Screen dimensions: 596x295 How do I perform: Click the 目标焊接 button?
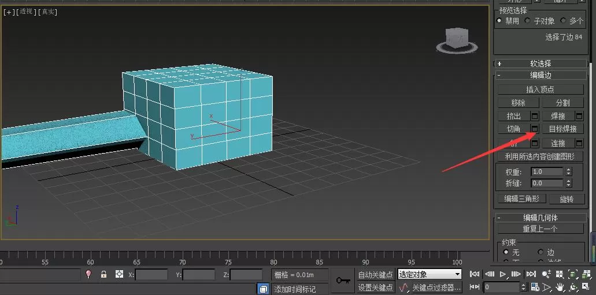click(563, 129)
